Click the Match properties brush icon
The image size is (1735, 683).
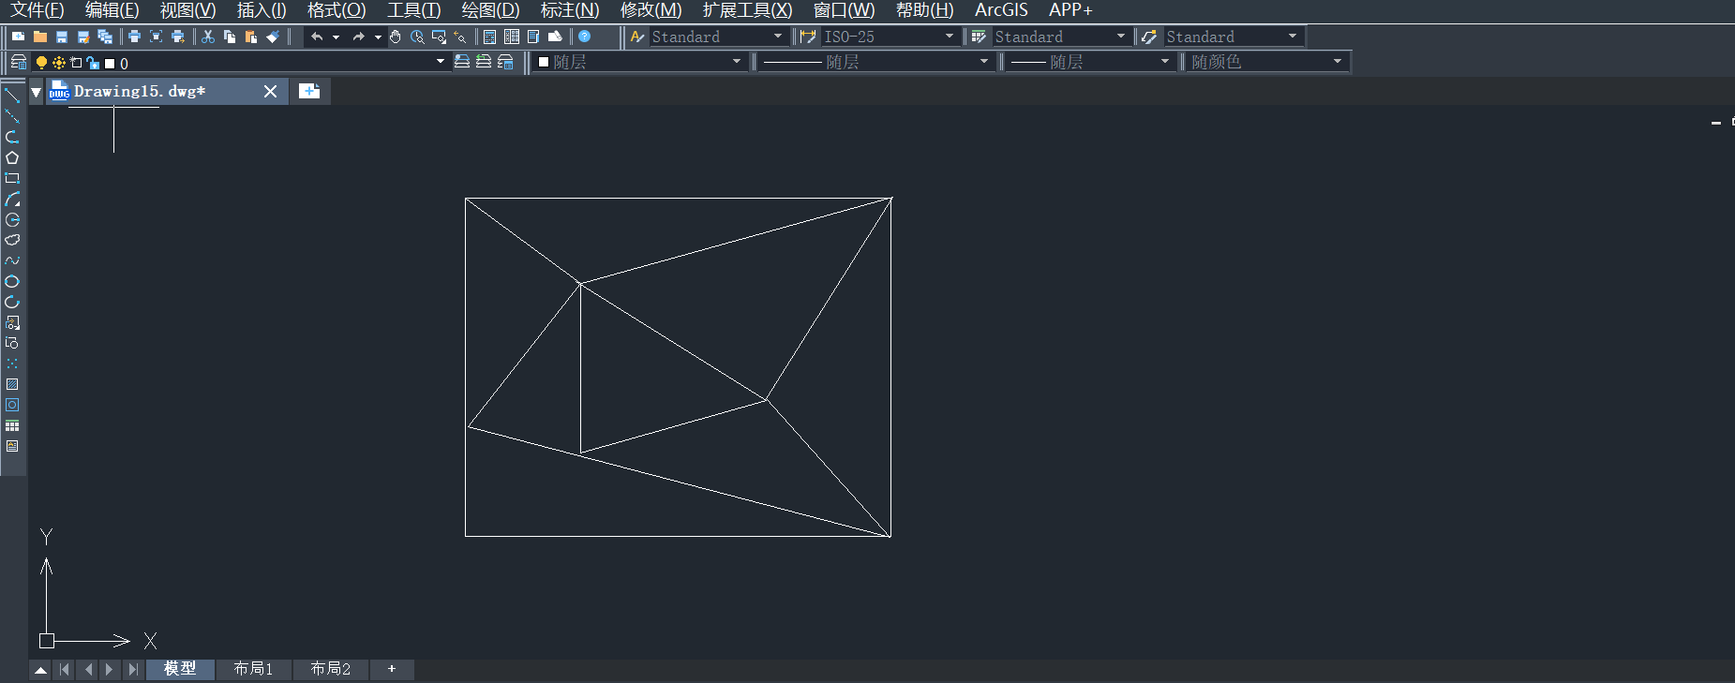273,37
